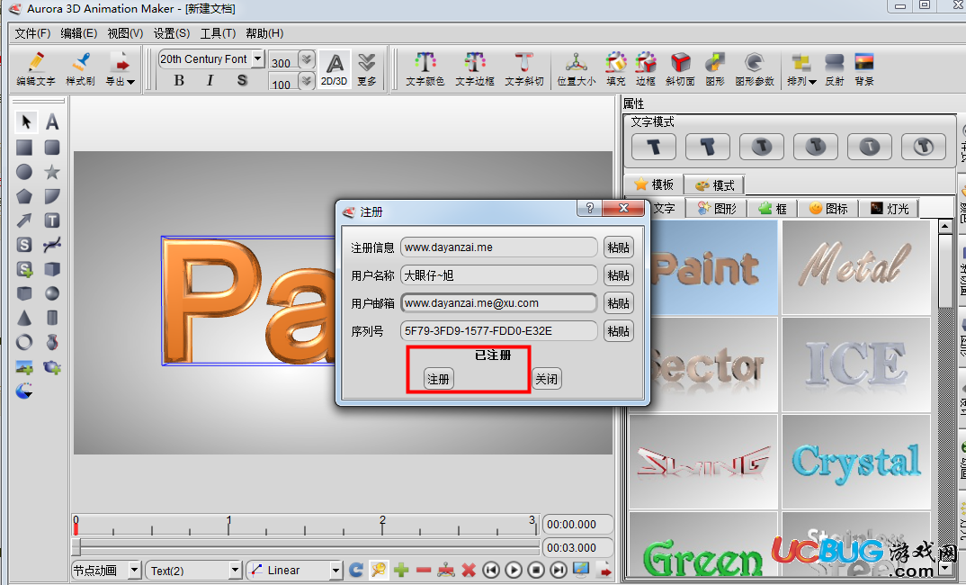
Task: Choose the last 文字模式 text mode
Action: pos(924,147)
